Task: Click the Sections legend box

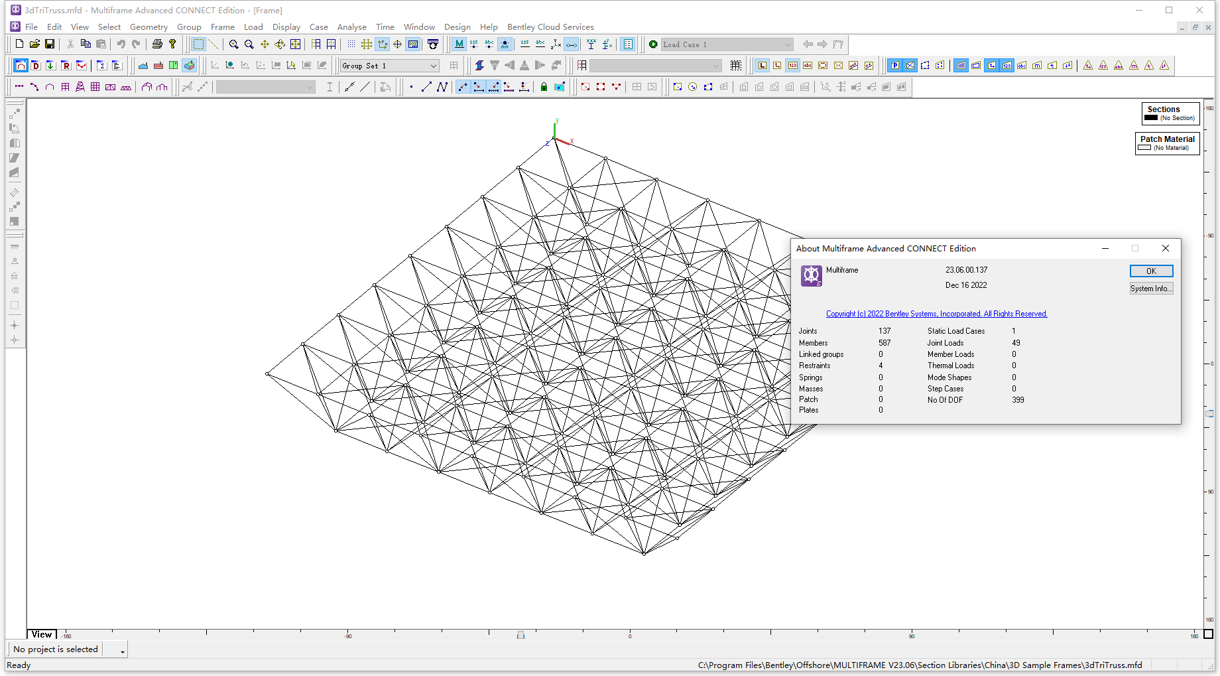Action: coord(1170,113)
